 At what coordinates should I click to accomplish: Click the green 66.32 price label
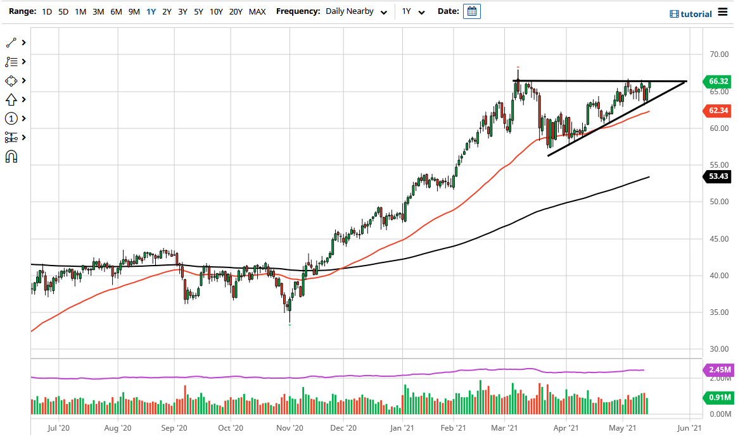[716, 82]
